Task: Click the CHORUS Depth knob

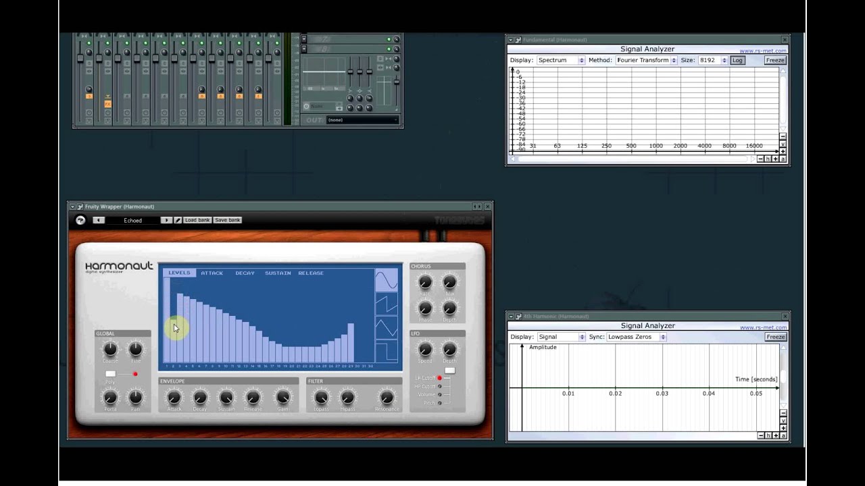Action: (449, 308)
